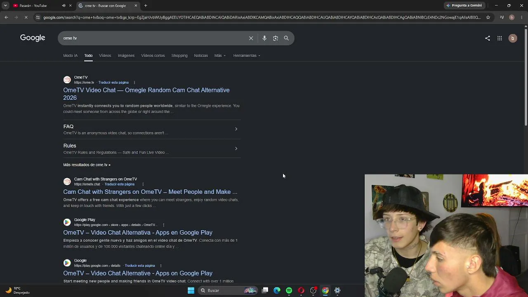528x297 pixels.
Task: Click the Pregunta a Gemini button
Action: click(464, 6)
